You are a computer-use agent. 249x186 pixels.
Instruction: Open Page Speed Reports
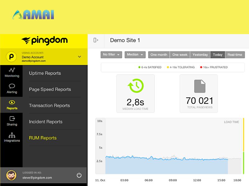50,89
